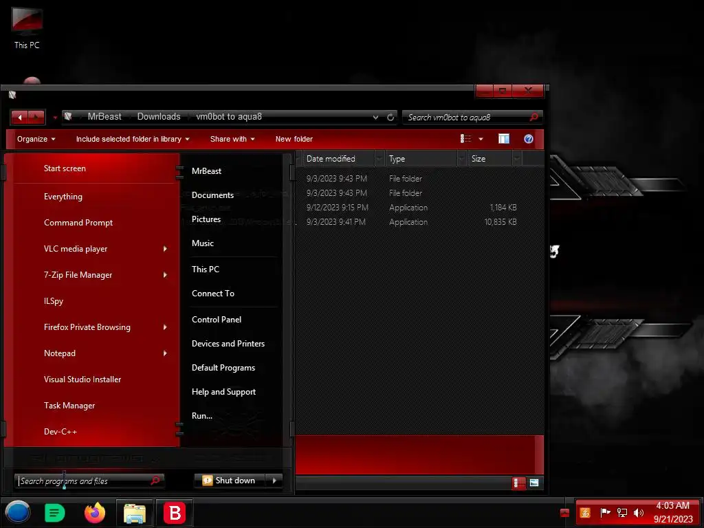
Task: Select Downloads in the address breadcrumb
Action: (159, 117)
